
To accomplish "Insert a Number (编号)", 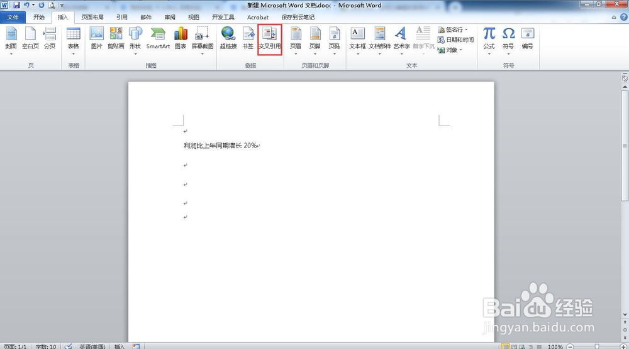I will pyautogui.click(x=528, y=38).
